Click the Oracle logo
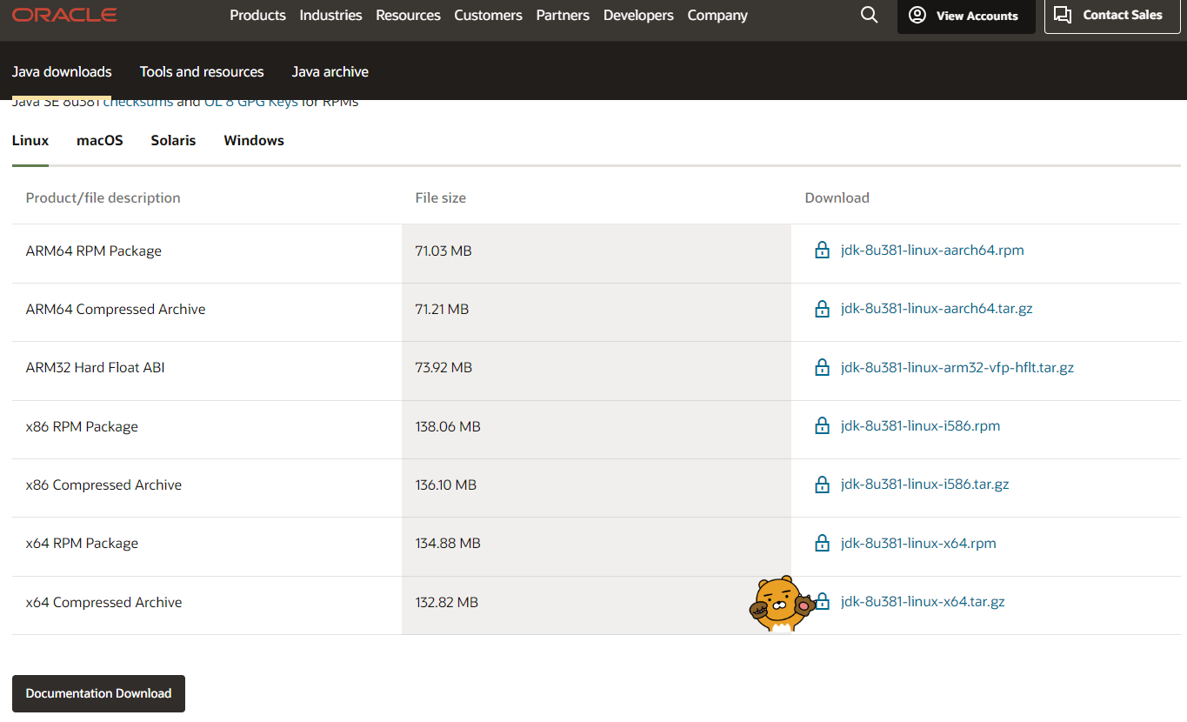Screen dimensions: 1187x722 [64, 15]
